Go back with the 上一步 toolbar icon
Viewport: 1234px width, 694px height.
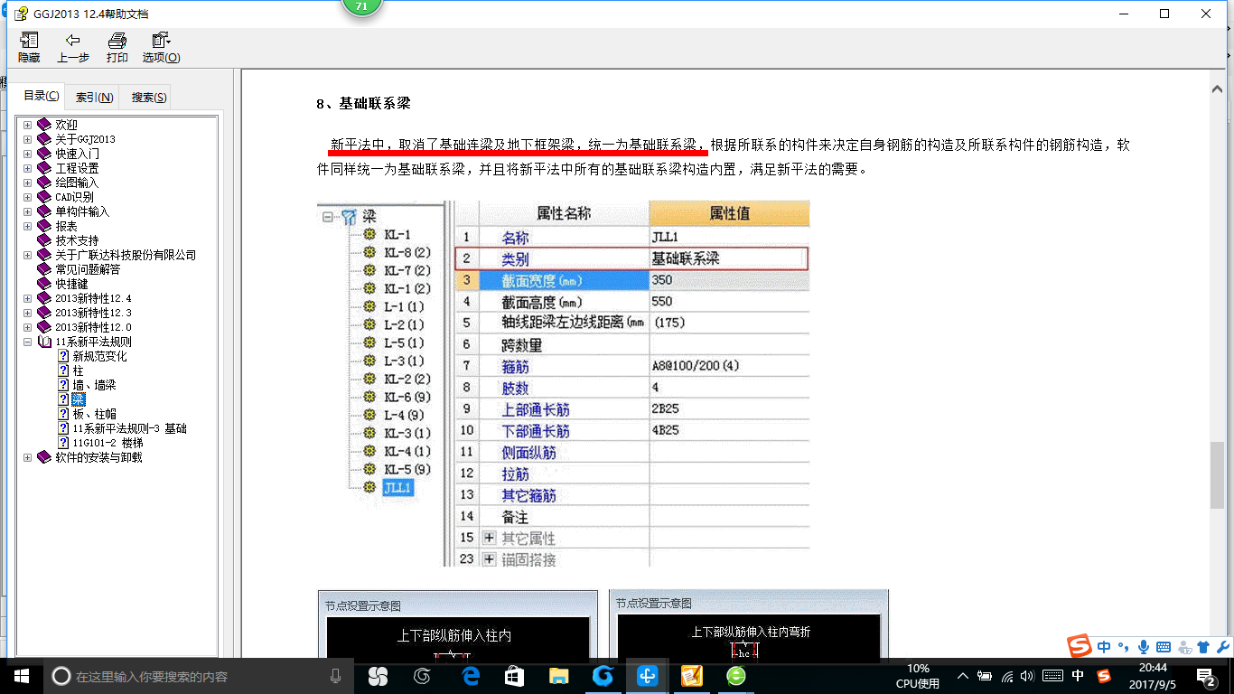tap(73, 47)
